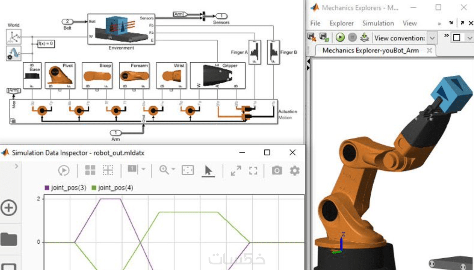Click the viewport layout square button
The height and width of the screenshot is (270, 474).
click(457, 38)
